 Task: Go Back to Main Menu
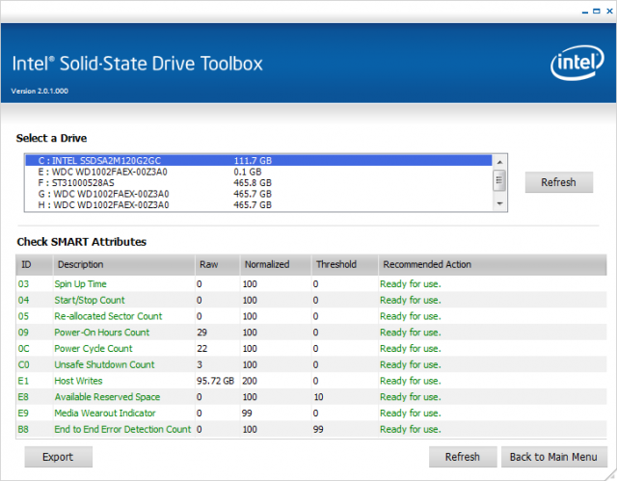[554, 457]
